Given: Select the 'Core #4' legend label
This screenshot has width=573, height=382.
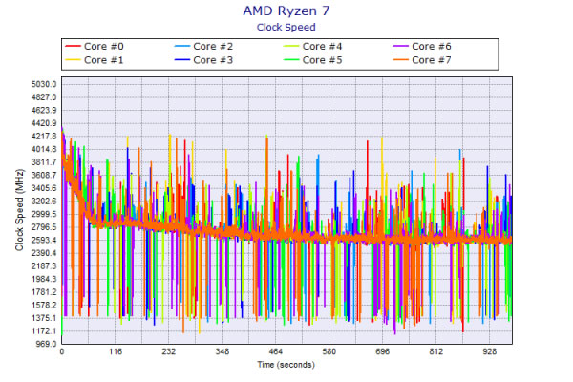Looking at the screenshot, I should click(323, 47).
